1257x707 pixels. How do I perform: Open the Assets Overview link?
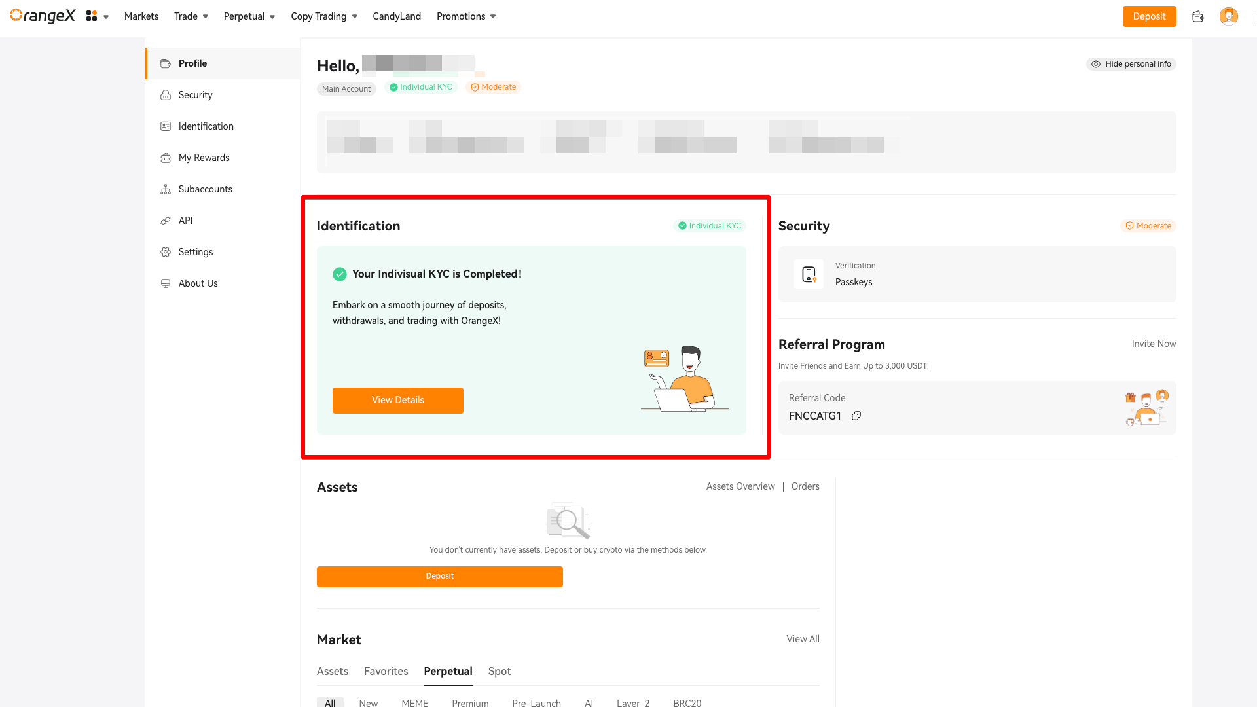click(740, 486)
